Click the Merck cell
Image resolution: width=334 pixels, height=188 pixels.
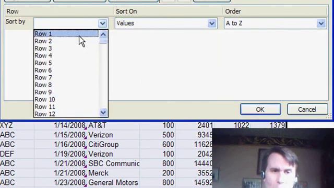(113, 173)
